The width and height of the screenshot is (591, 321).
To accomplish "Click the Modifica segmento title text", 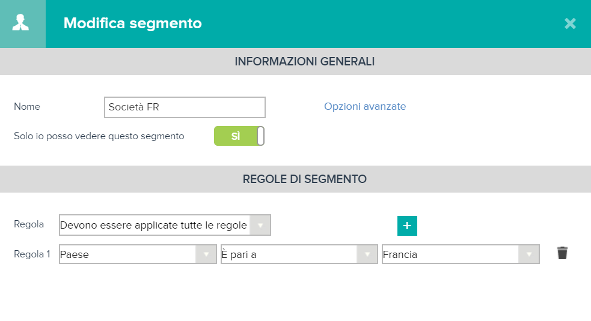I will pos(133,23).
